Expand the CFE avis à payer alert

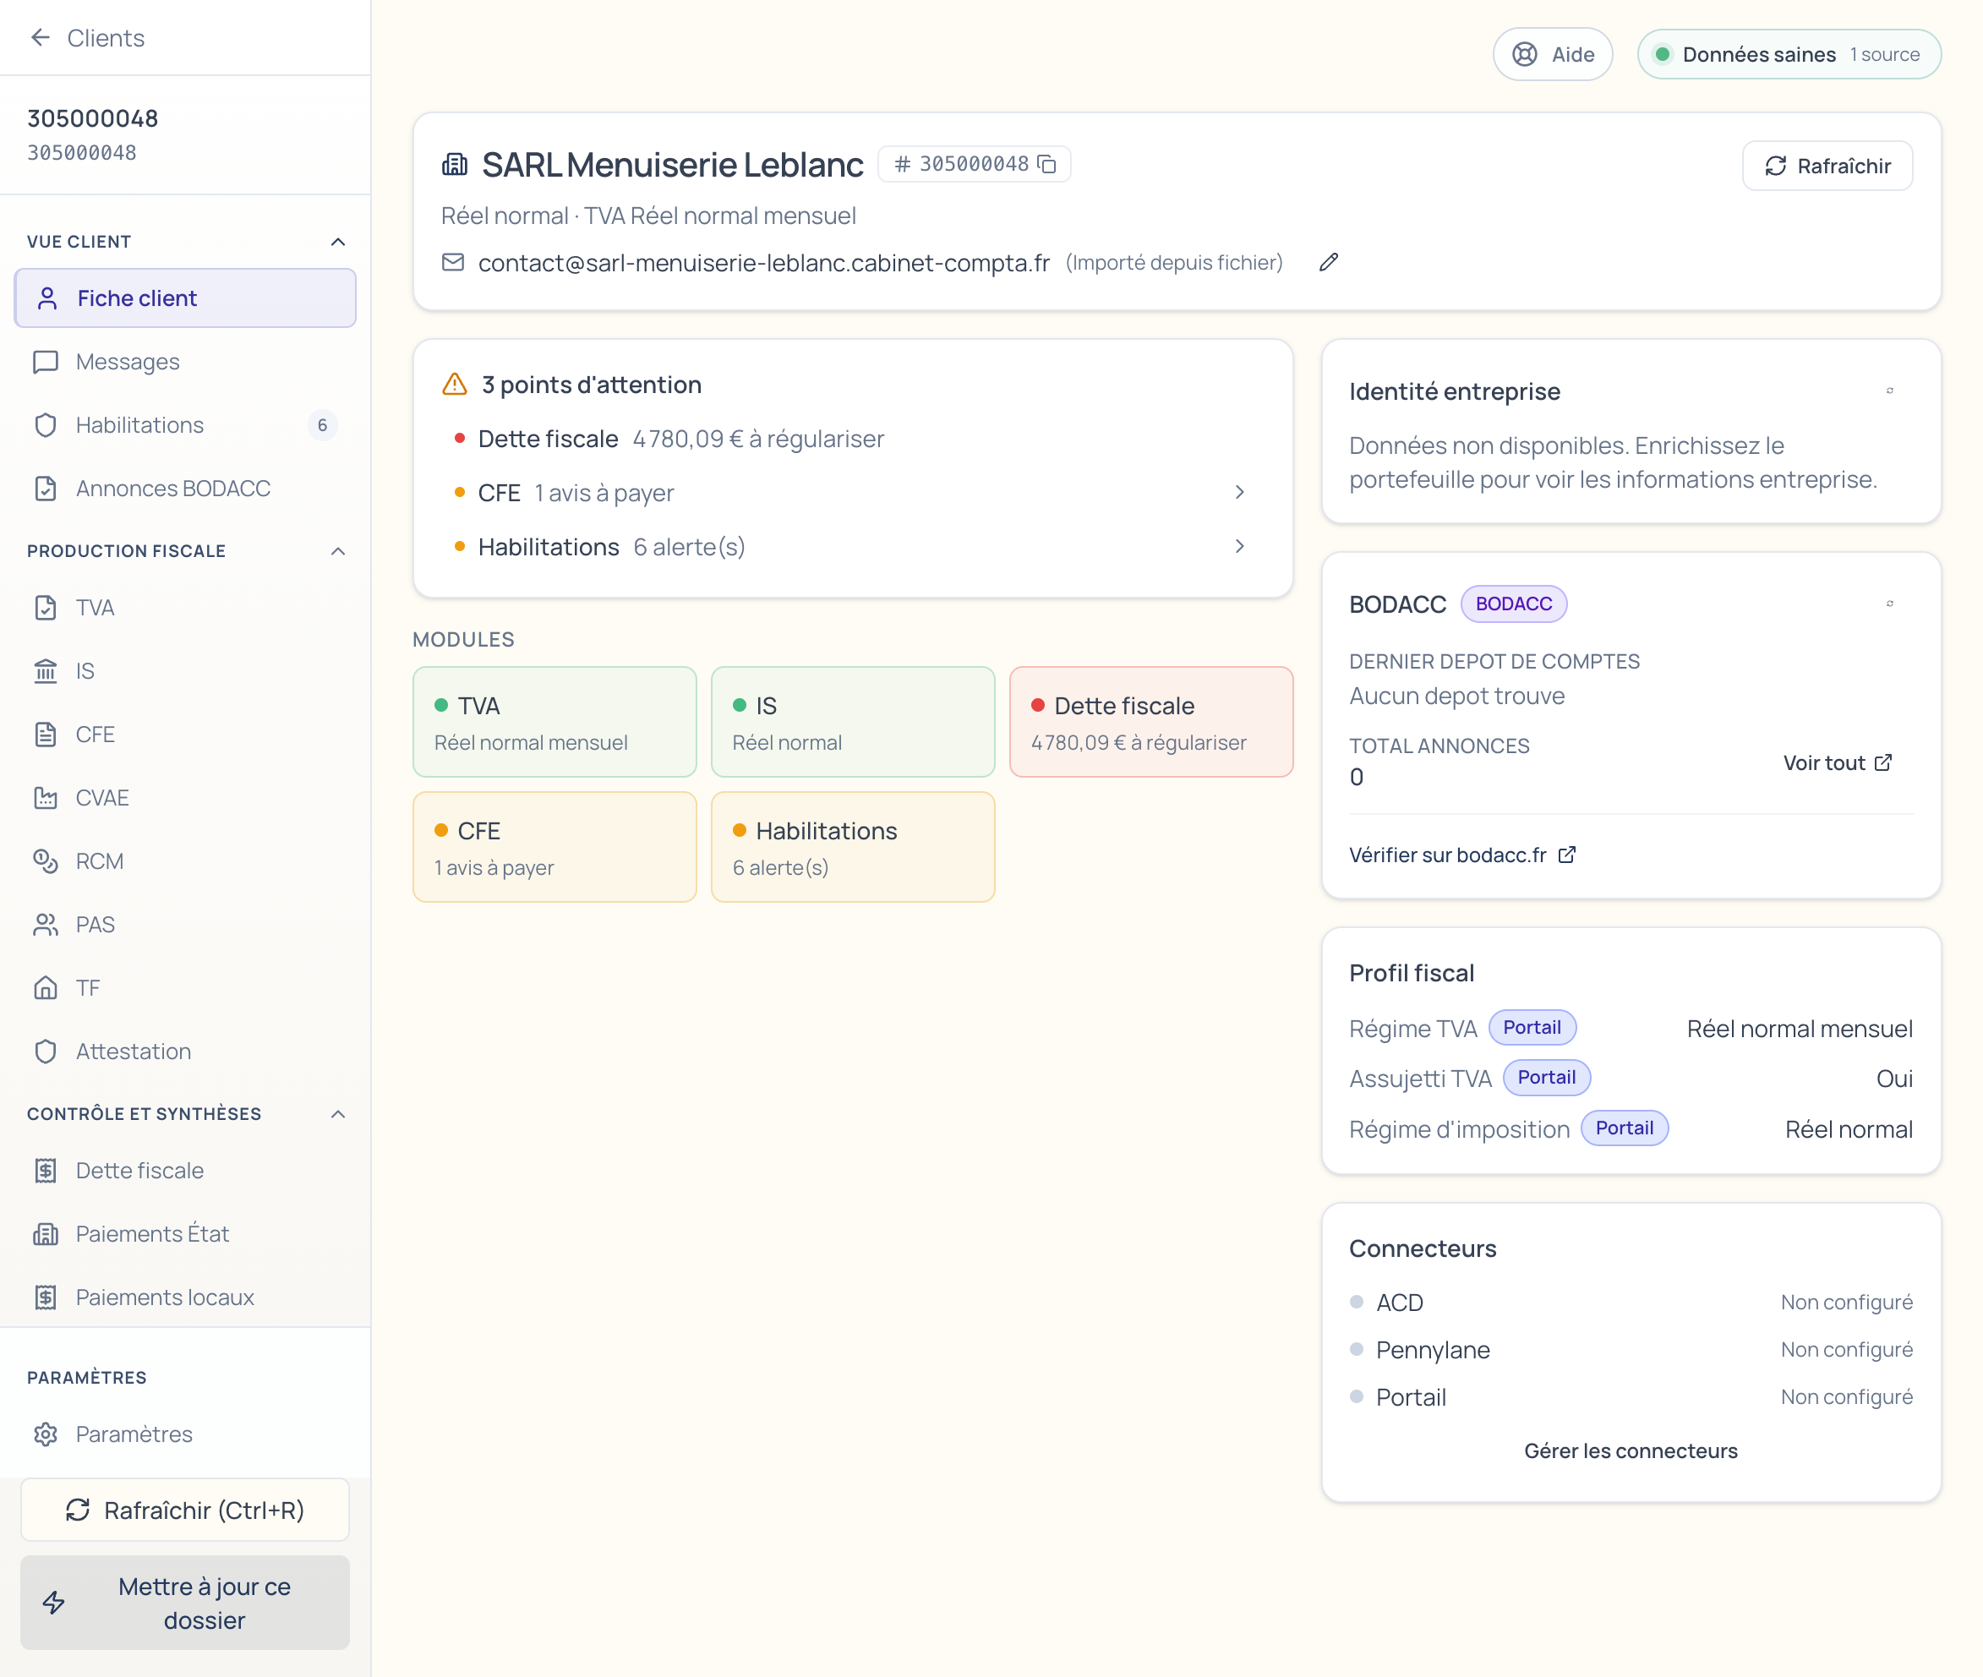click(x=1238, y=491)
